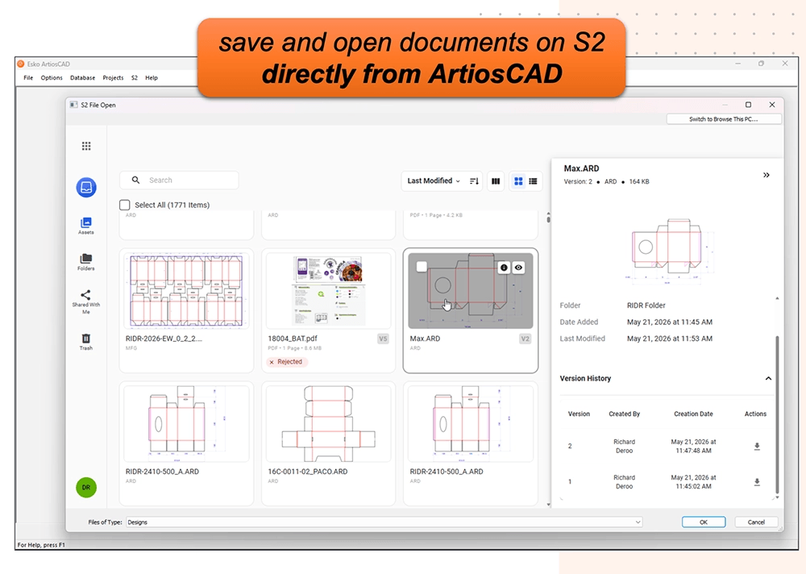The width and height of the screenshot is (806, 574).
Task: Open the Database menu
Action: (x=83, y=77)
